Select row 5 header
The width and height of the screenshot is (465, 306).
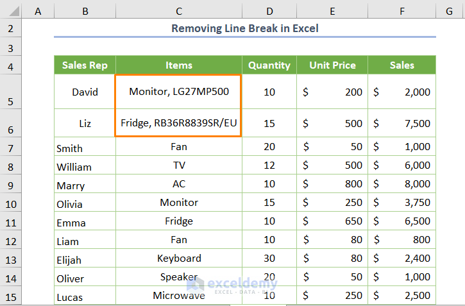tap(11, 92)
